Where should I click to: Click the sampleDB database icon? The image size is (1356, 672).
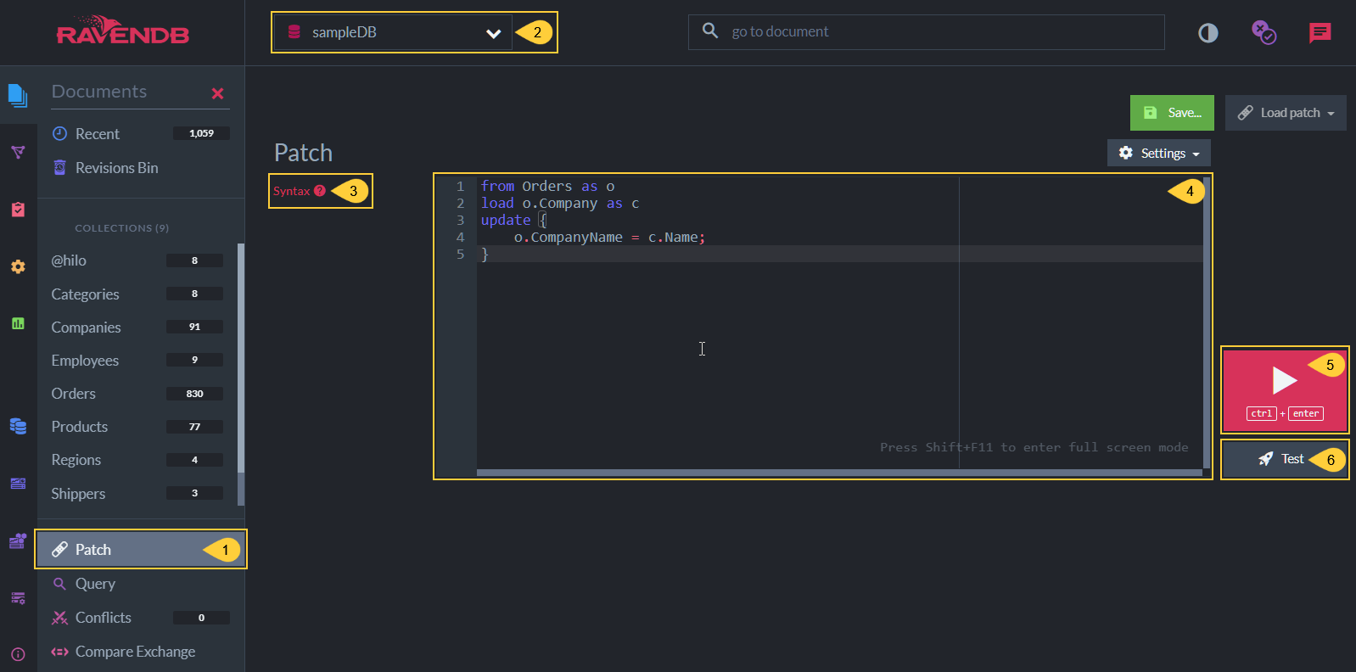point(294,32)
